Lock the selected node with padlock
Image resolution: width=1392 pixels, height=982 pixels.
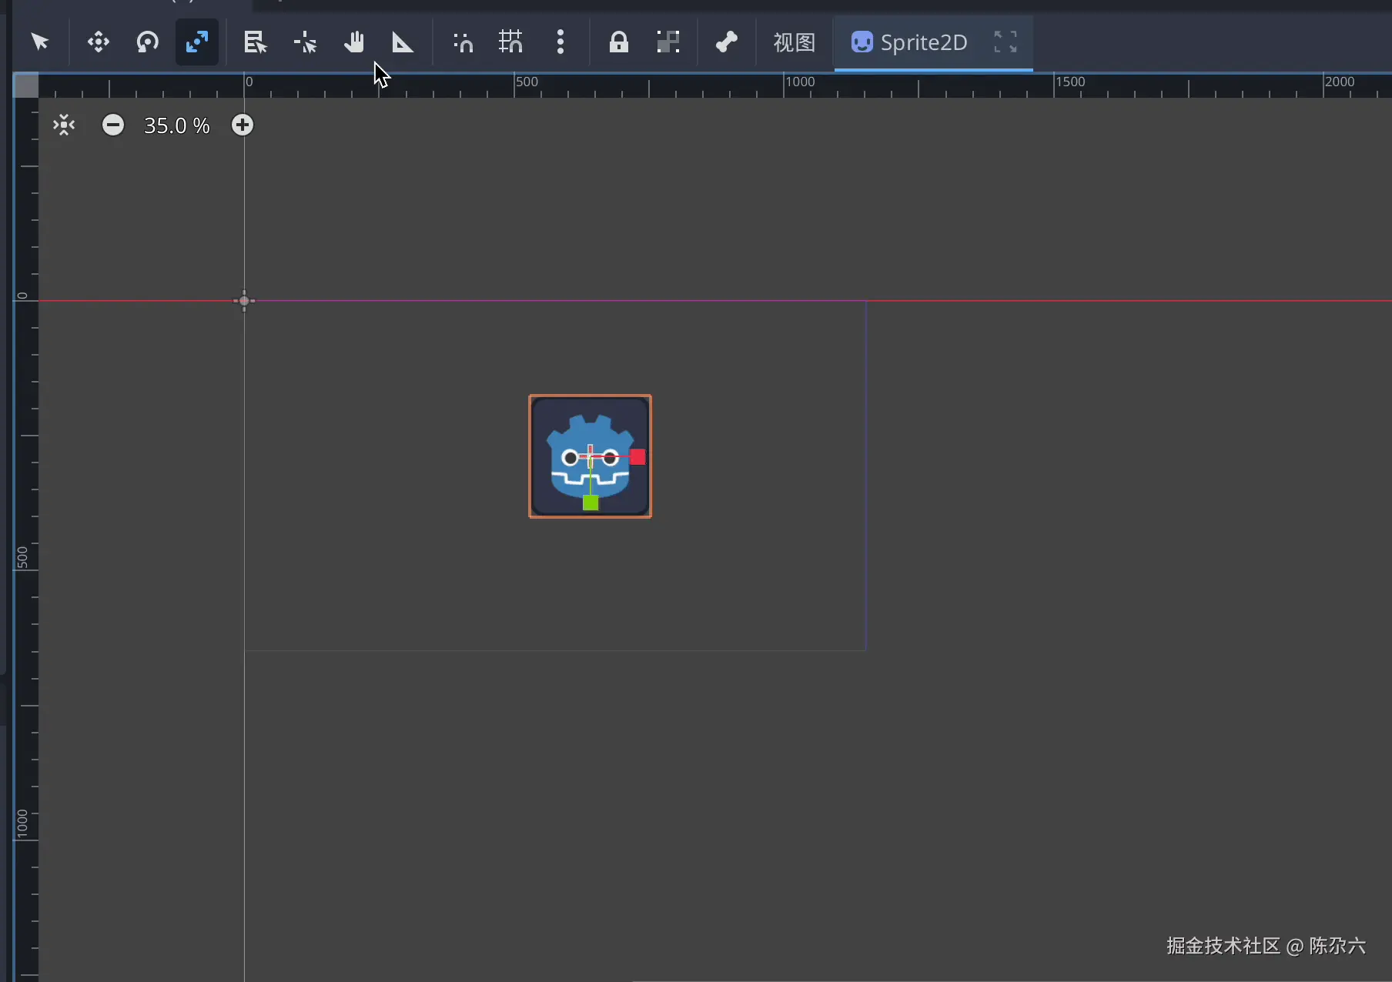point(618,42)
